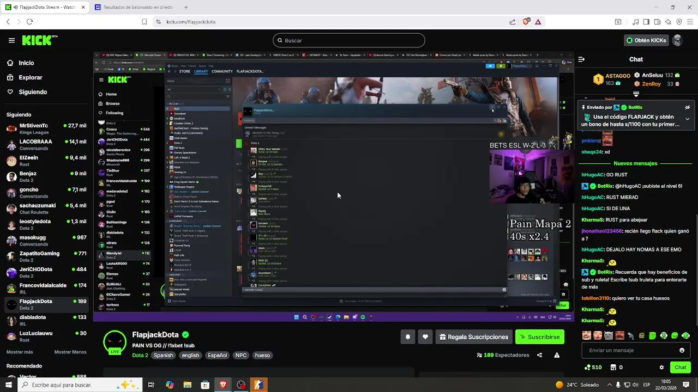Hide the pinned BotRix message
The height and width of the screenshot is (392, 698).
coord(687,107)
